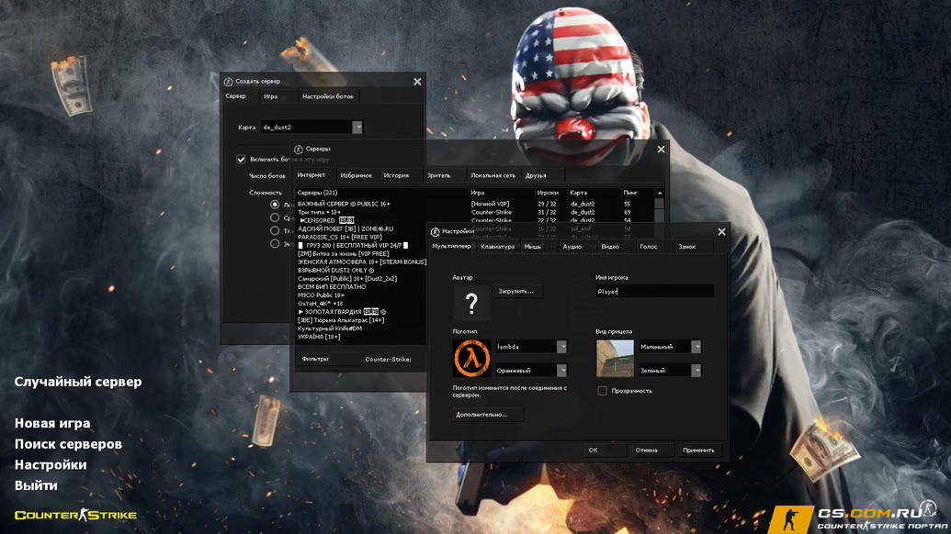Confirm settings with OK button
Screen dimensions: 951x534
(x=605, y=450)
